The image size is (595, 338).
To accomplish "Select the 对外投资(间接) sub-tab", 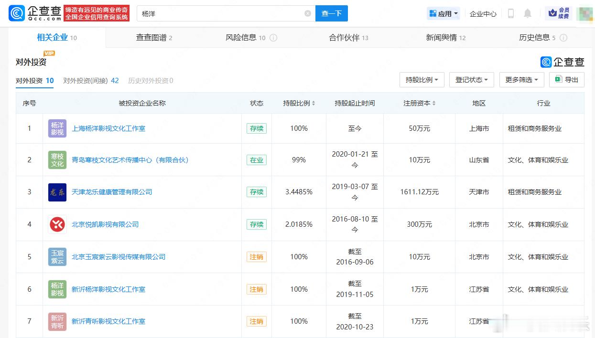I will point(91,81).
